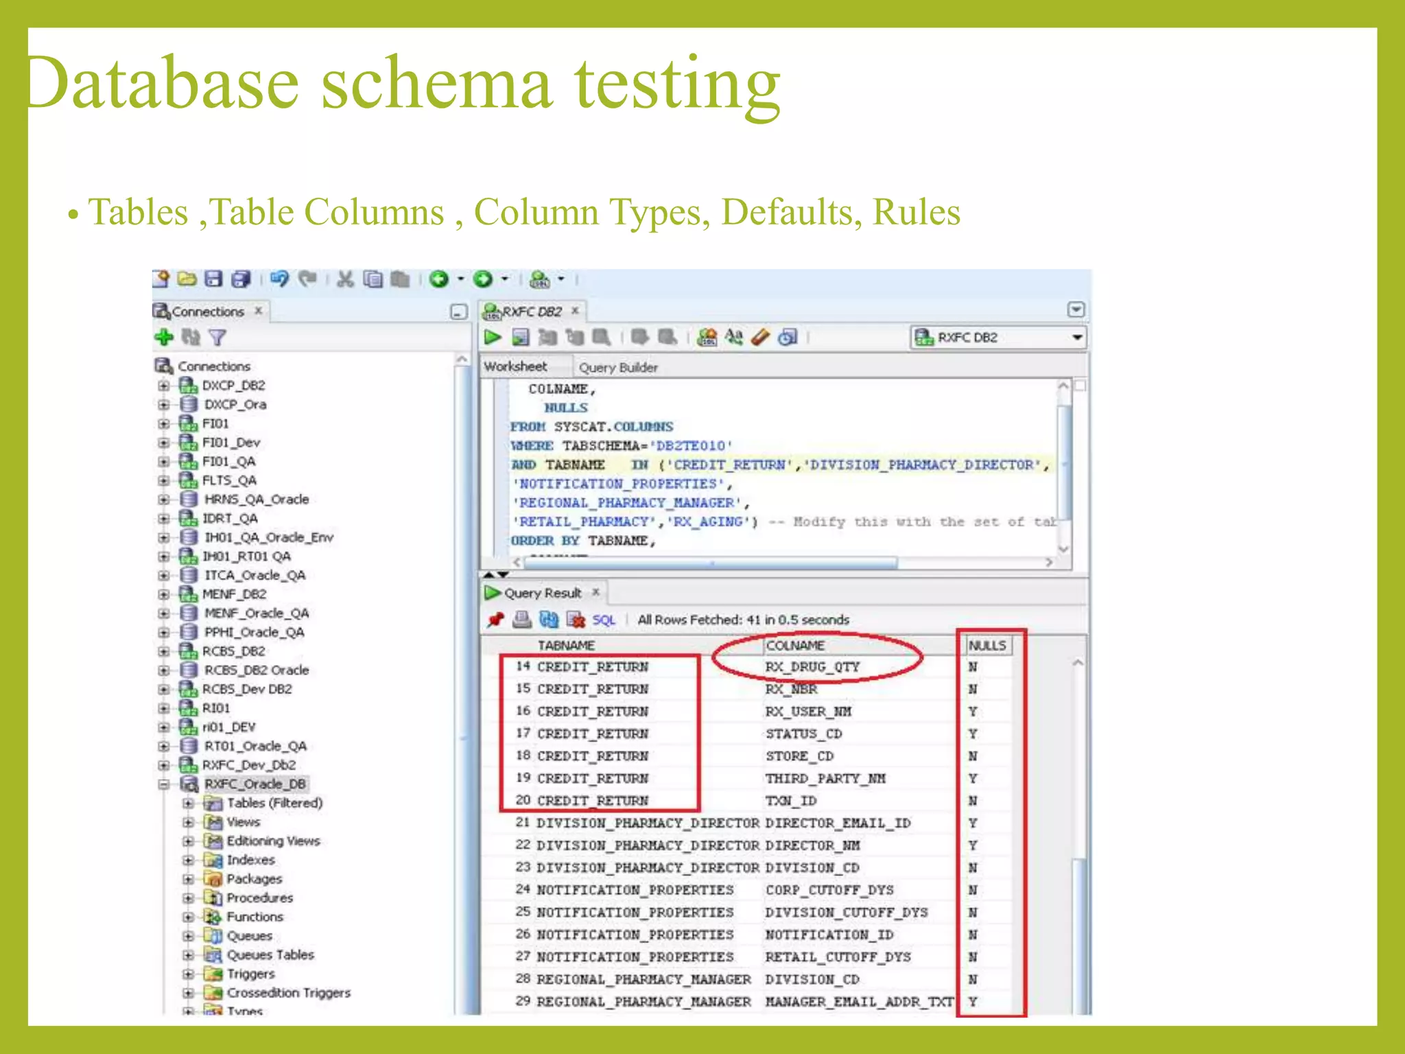The image size is (1405, 1054).
Task: Open the RXFC DB2 connection dropdown
Action: point(1076,338)
